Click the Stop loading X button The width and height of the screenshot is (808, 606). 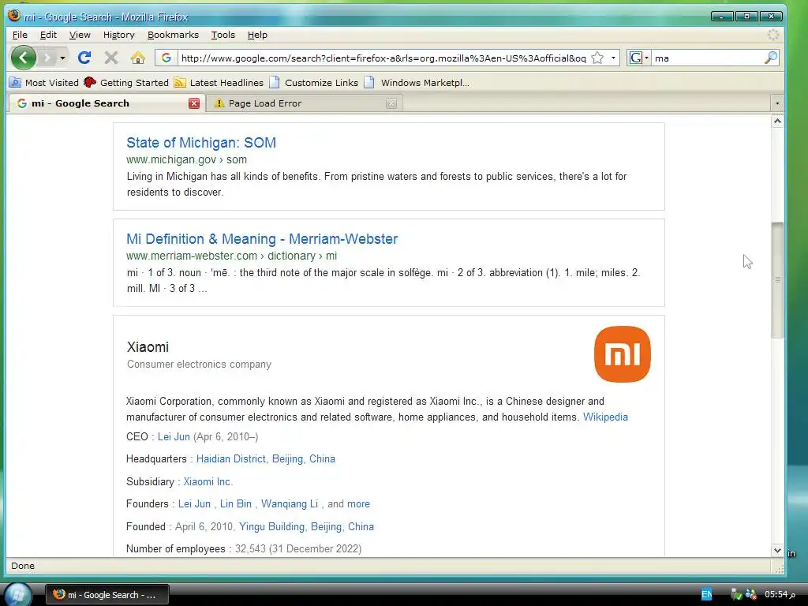(x=110, y=58)
